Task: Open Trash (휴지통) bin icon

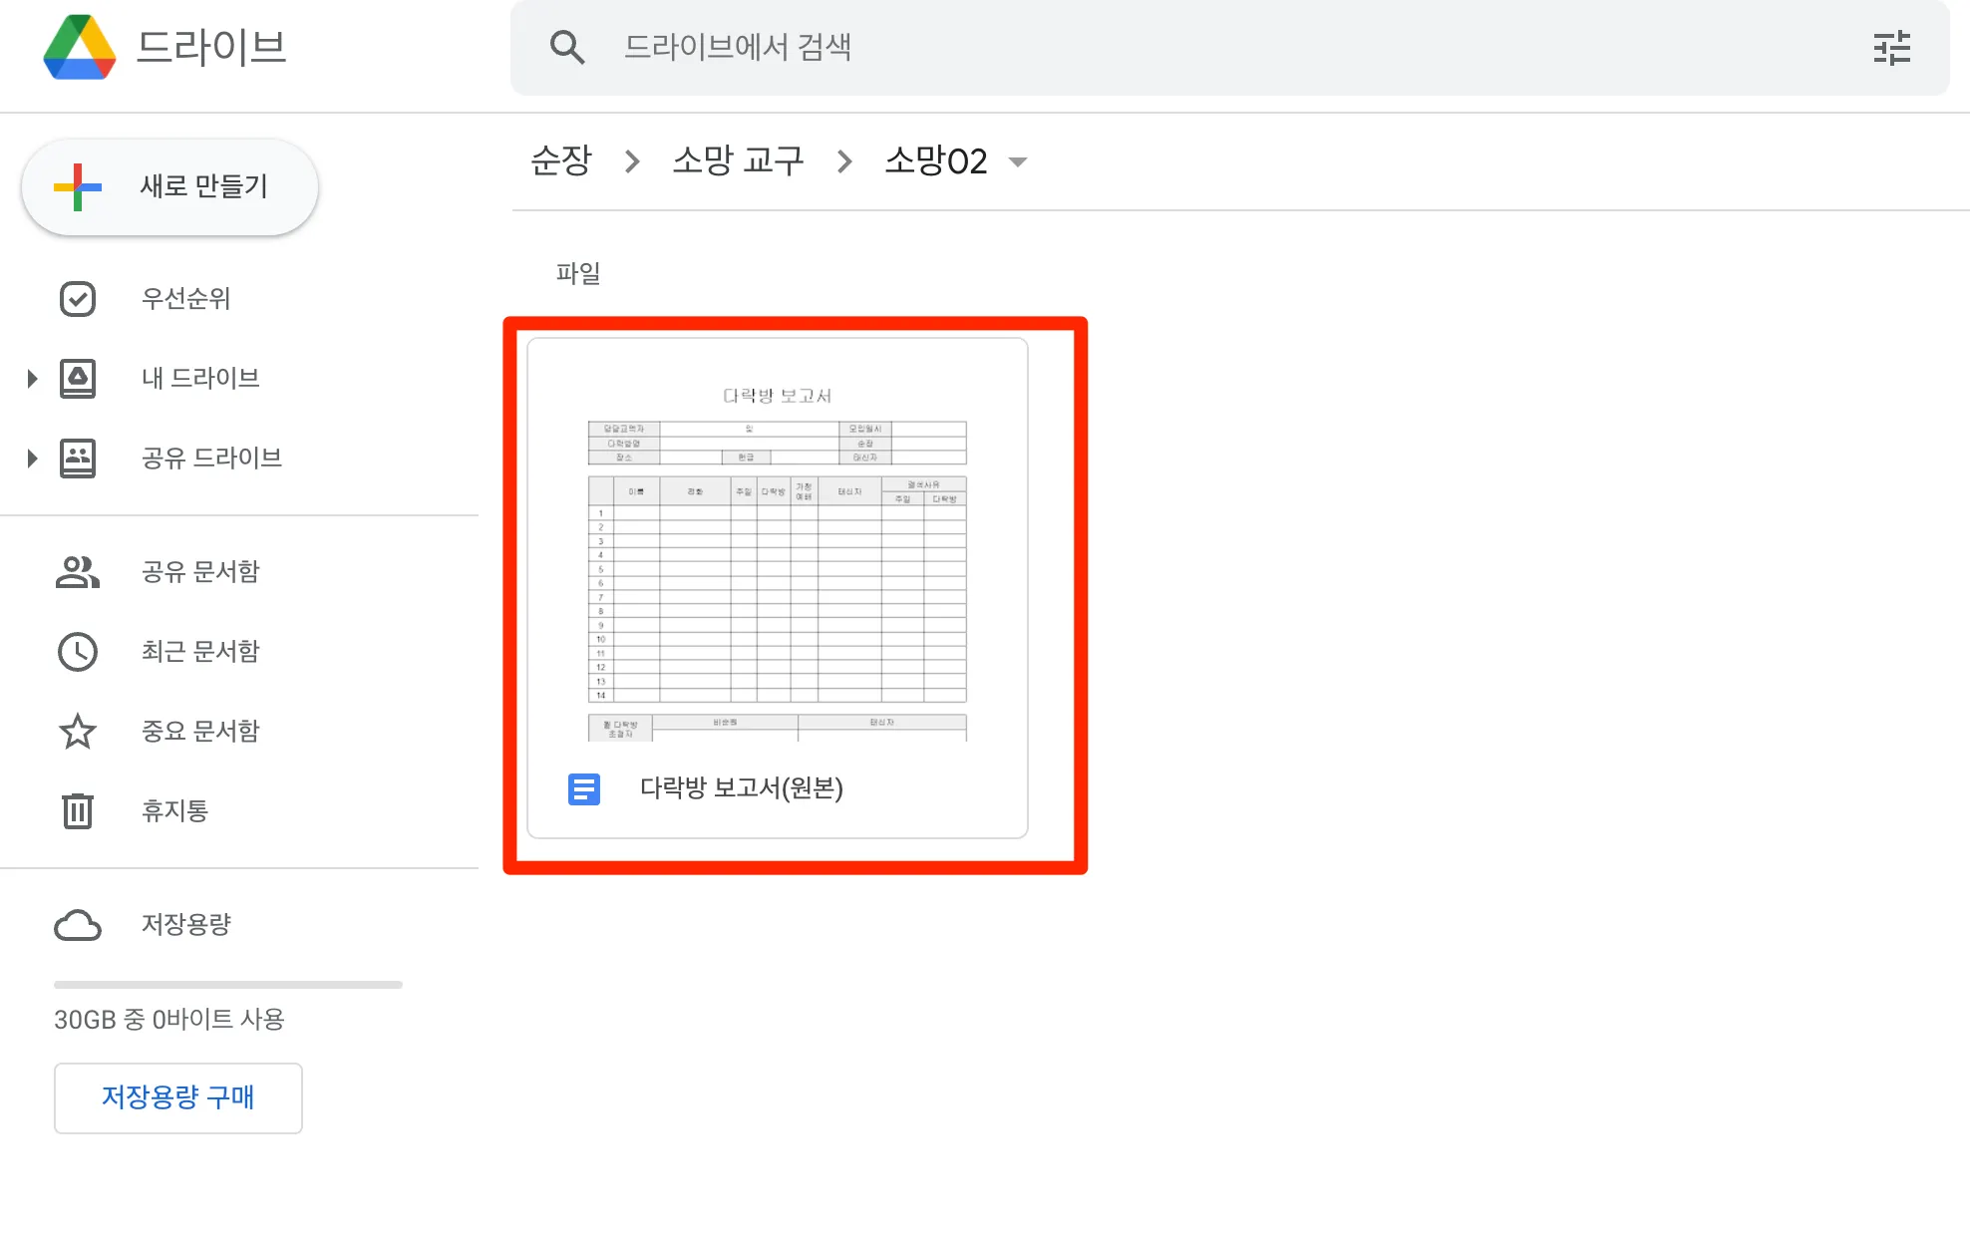Action: point(78,810)
